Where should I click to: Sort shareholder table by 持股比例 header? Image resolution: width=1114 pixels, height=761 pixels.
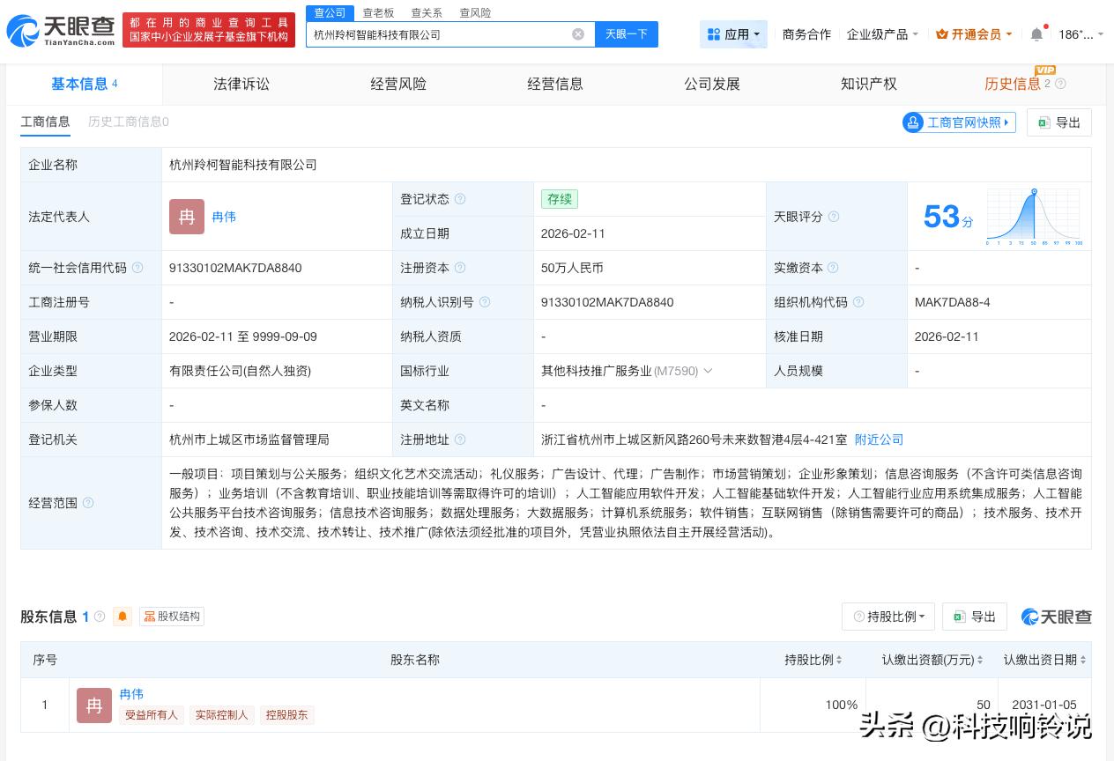click(x=813, y=660)
